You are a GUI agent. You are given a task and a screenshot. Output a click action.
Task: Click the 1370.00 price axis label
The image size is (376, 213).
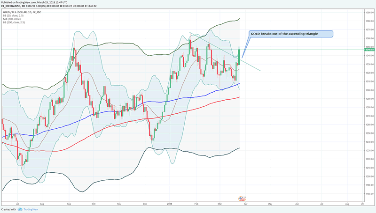pos(369,29)
